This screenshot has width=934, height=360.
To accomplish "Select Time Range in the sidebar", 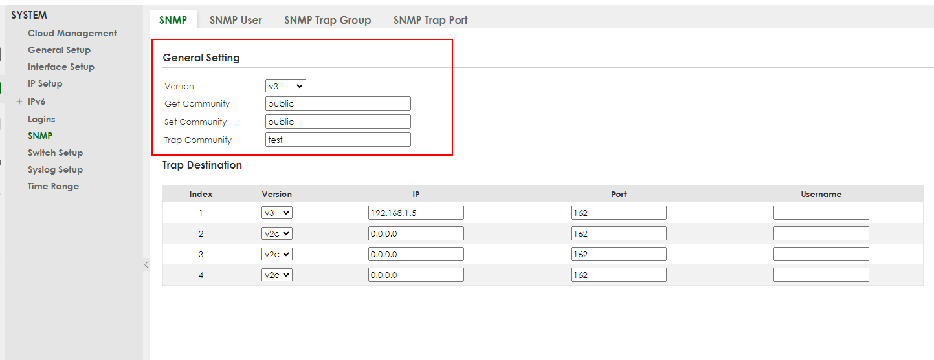I will tap(53, 186).
